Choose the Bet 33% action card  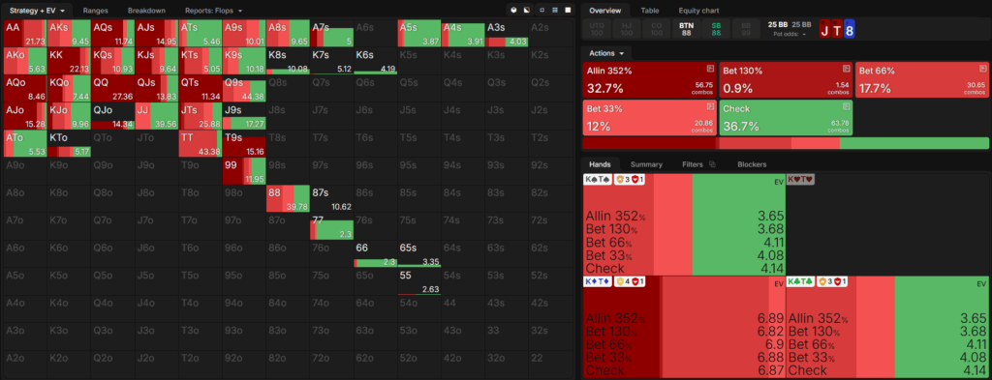(x=650, y=118)
